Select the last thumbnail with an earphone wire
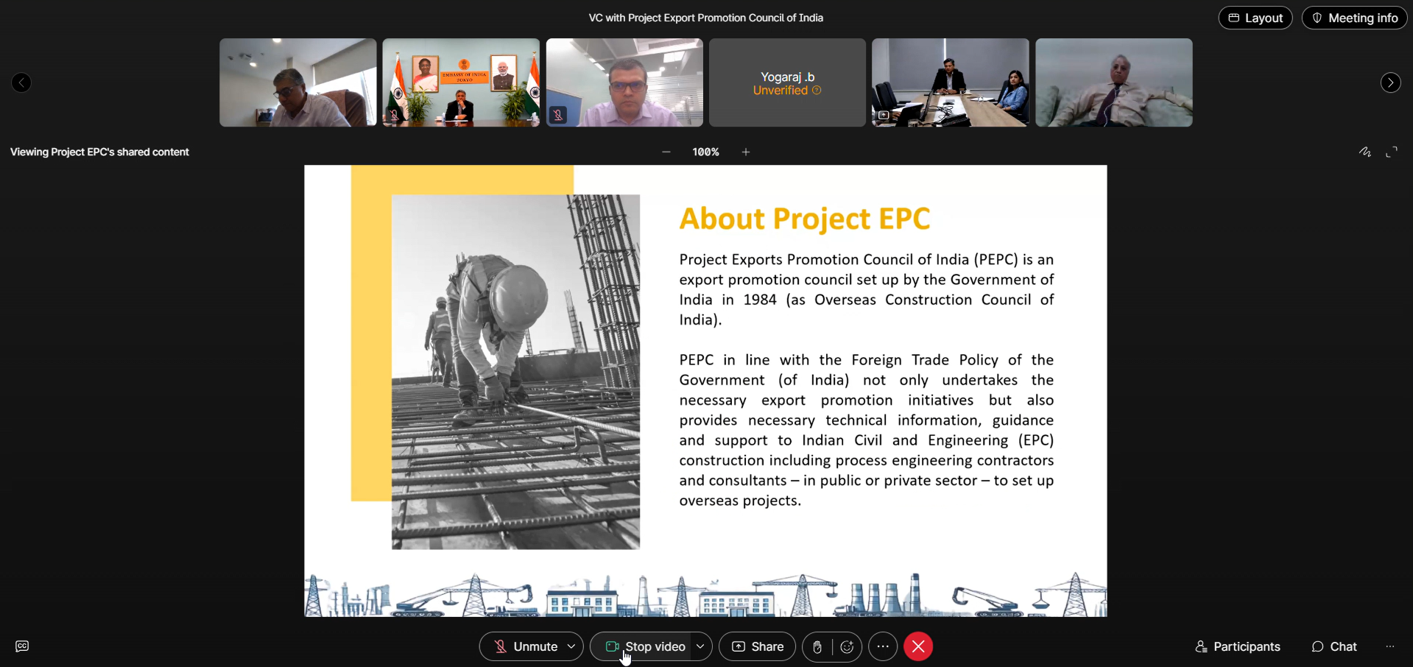Screen dimensions: 1413x667 pos(1114,82)
